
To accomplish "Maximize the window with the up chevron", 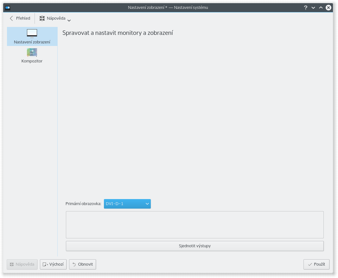I will coord(321,8).
